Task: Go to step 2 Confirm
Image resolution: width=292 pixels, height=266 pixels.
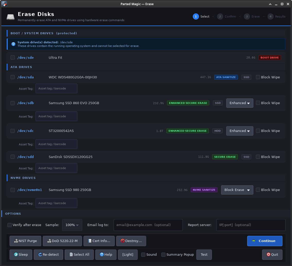Action: coord(227,16)
